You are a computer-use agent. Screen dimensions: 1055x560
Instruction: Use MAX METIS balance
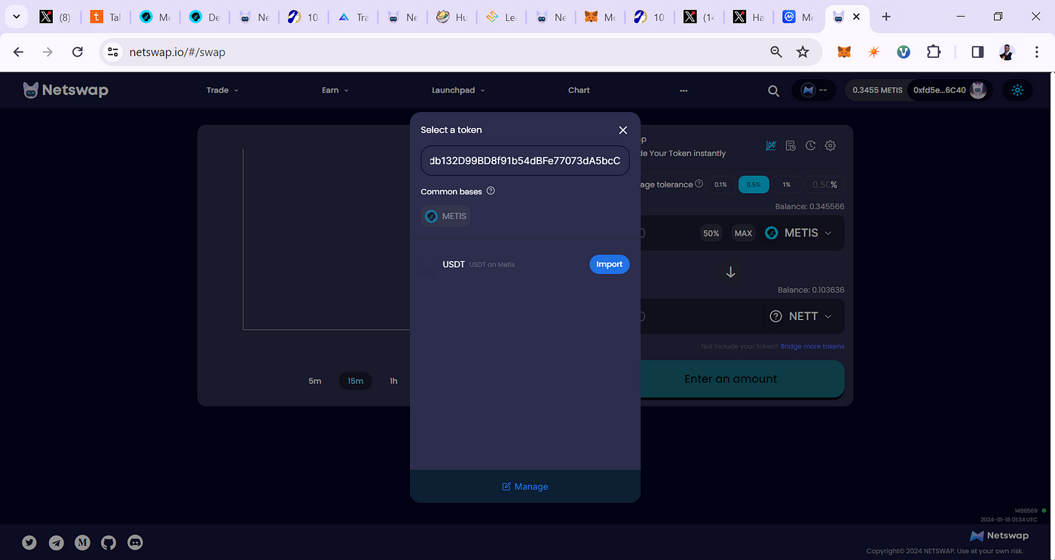743,233
